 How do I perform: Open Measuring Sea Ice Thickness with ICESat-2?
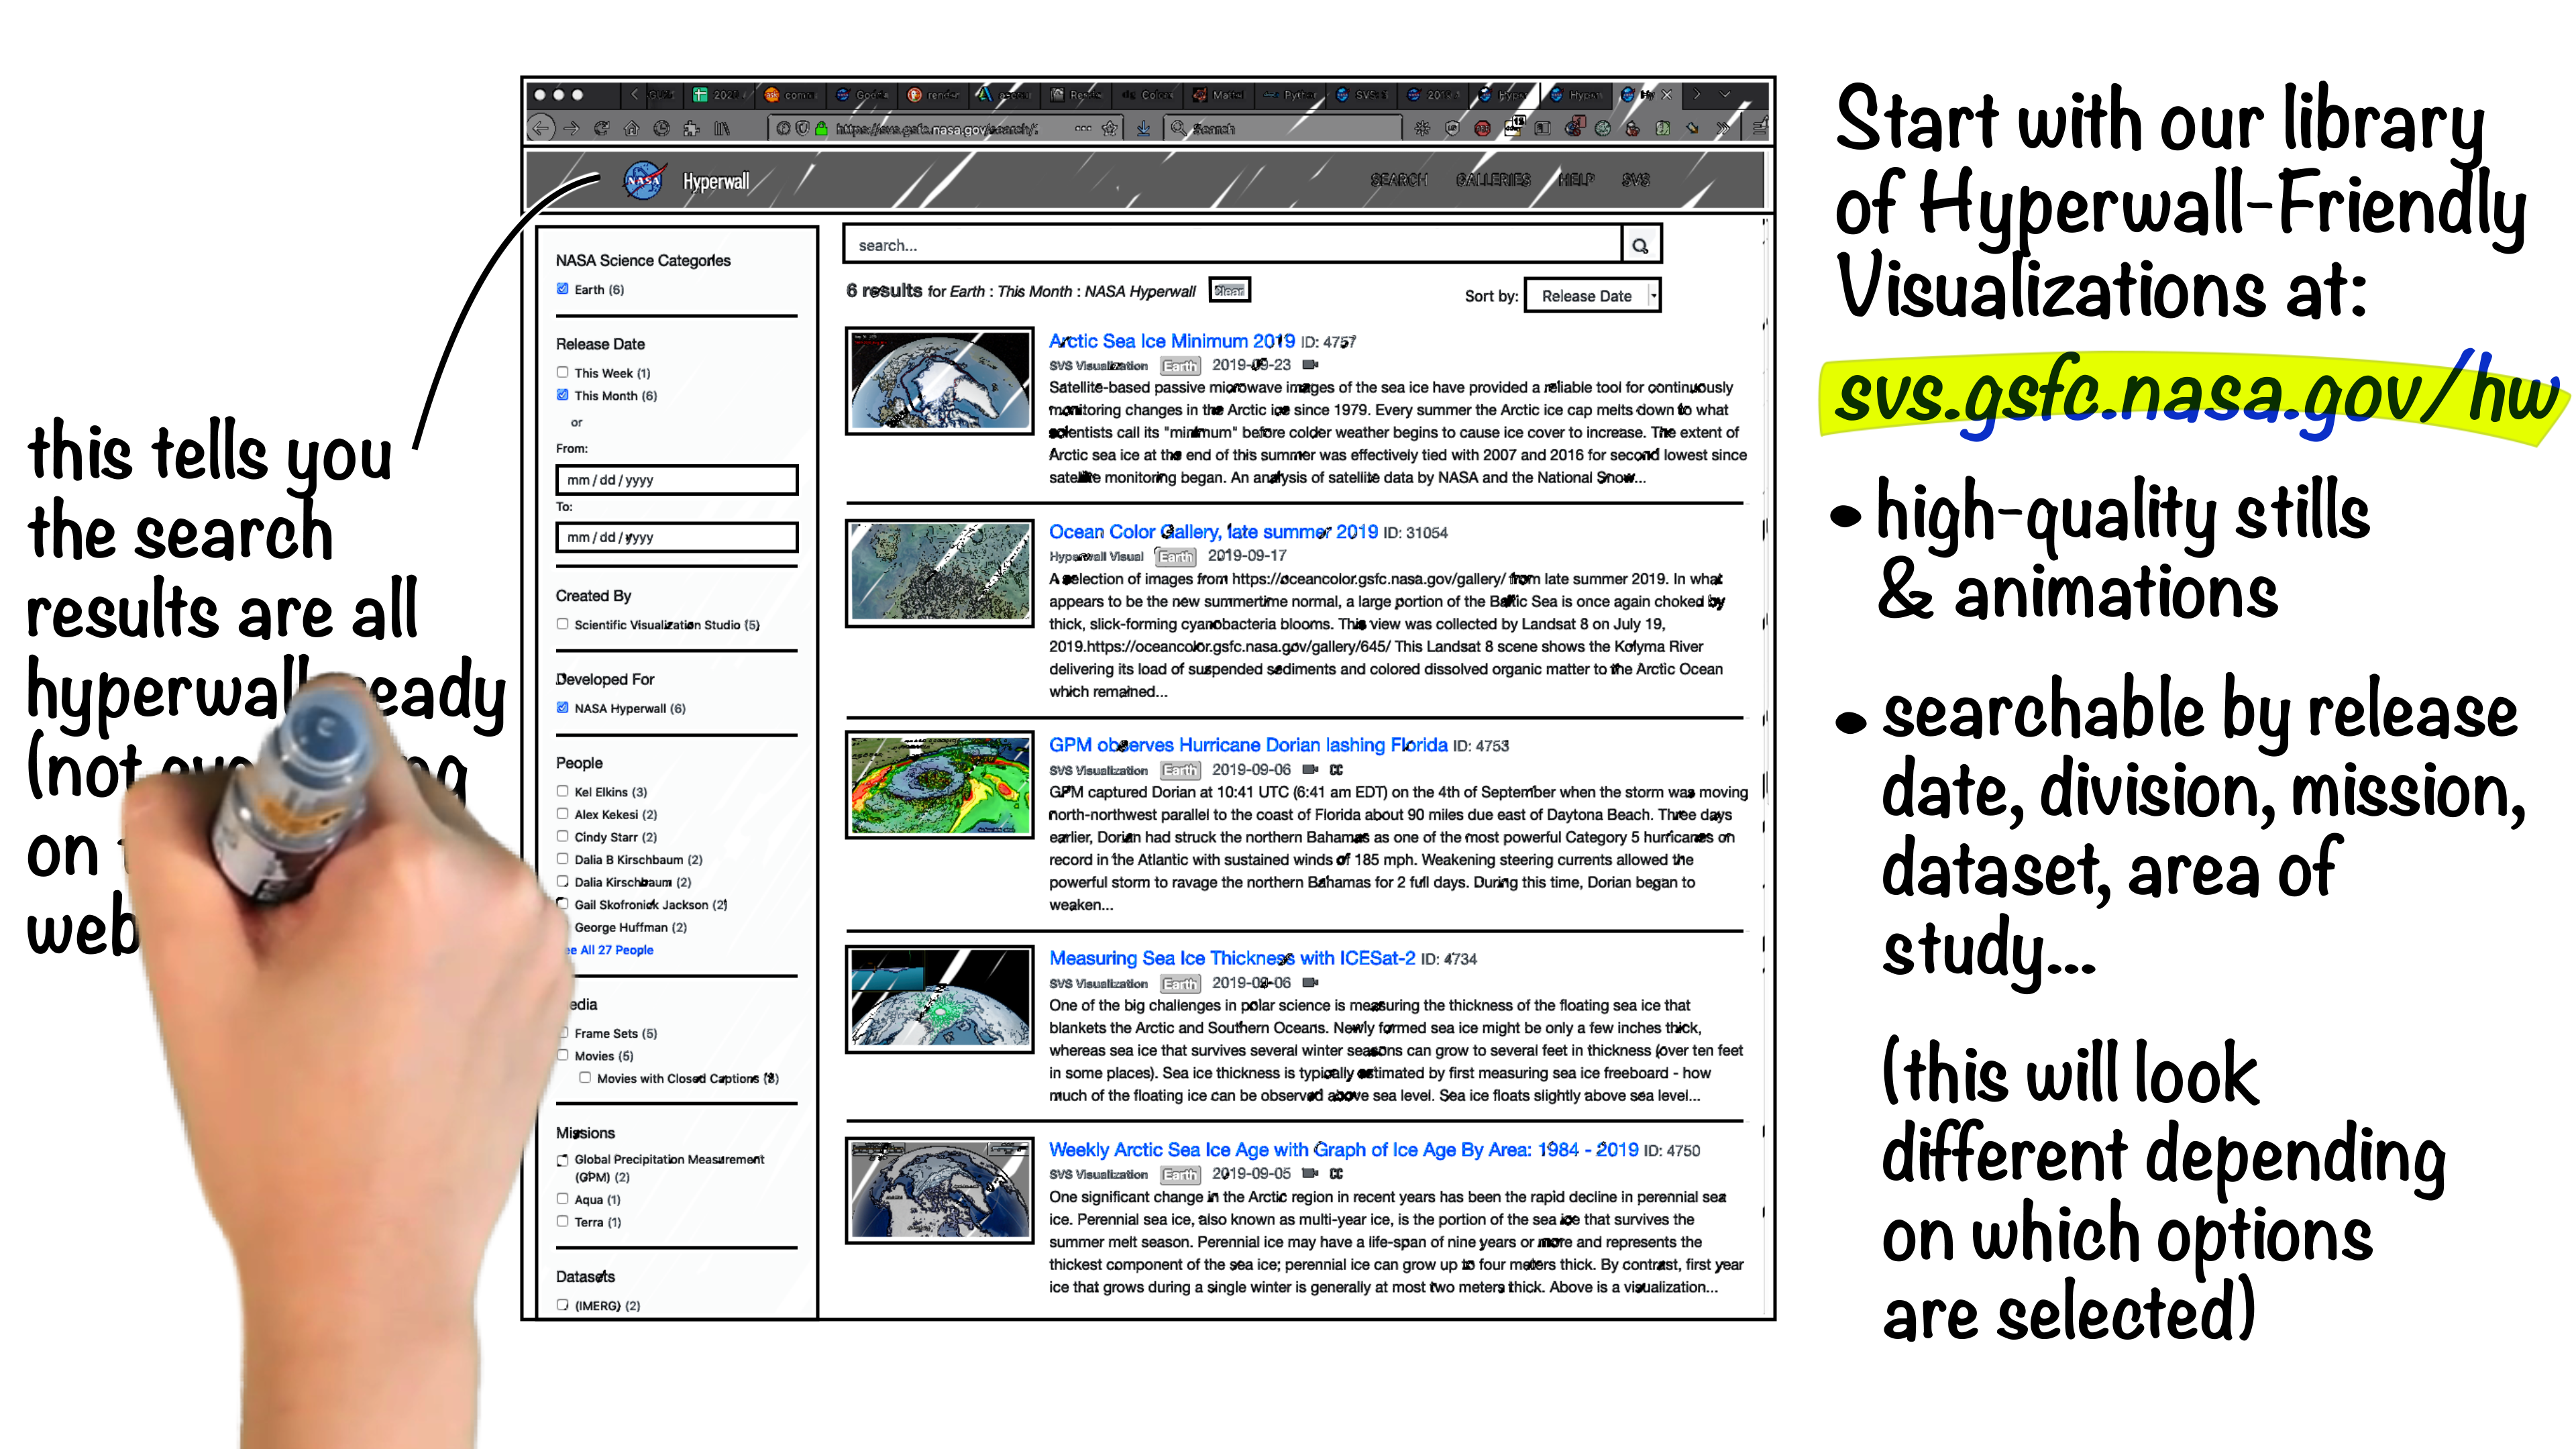pyautogui.click(x=1232, y=958)
